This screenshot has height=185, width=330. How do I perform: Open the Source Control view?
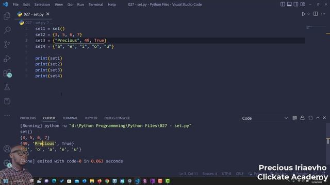click(x=7, y=44)
